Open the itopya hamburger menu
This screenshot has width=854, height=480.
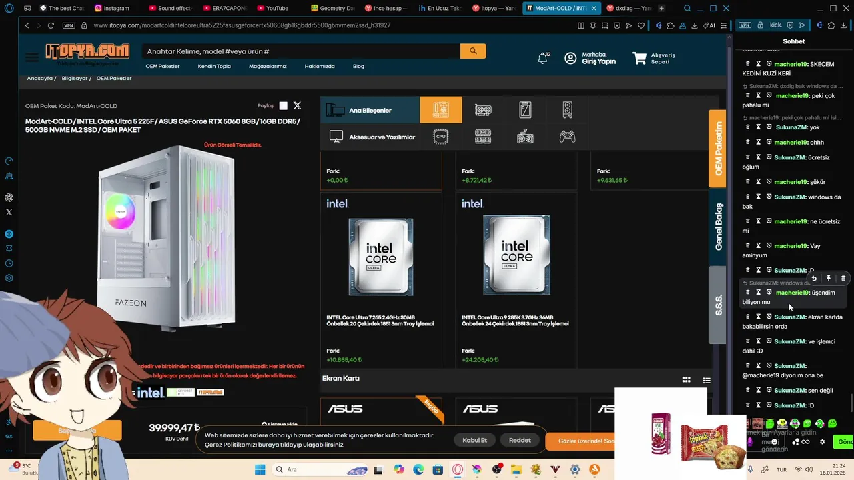(x=32, y=57)
